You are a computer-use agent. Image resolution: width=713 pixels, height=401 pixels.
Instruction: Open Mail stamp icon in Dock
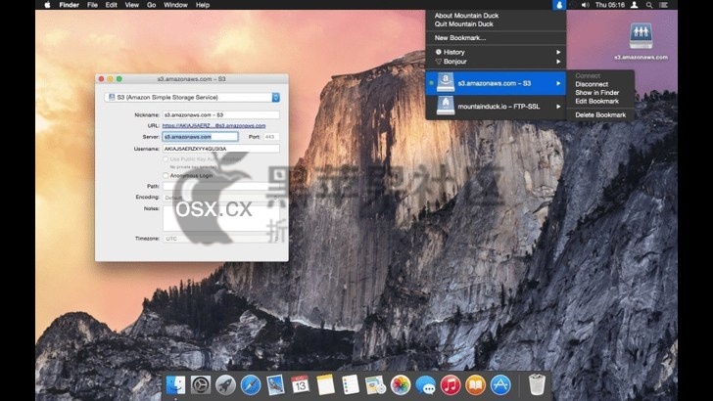(275, 385)
